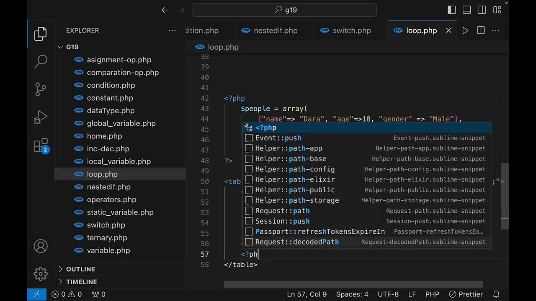Open the Manage settings gear

point(41,274)
